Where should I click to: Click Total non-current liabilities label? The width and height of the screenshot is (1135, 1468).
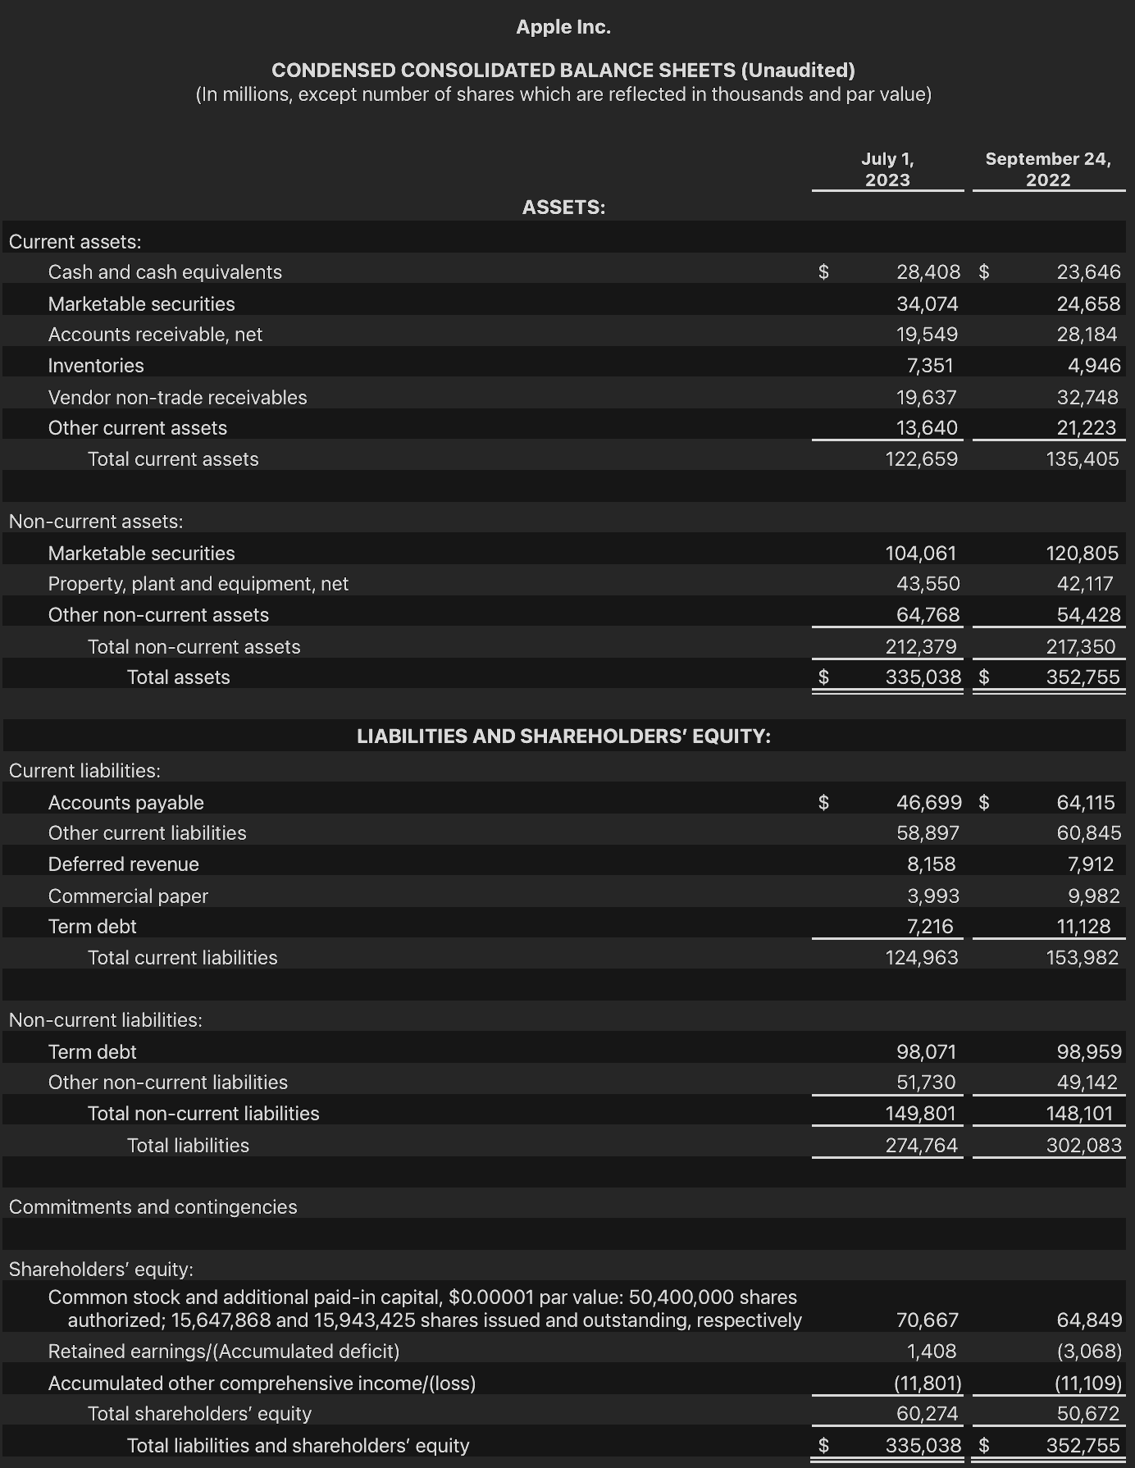[203, 1114]
